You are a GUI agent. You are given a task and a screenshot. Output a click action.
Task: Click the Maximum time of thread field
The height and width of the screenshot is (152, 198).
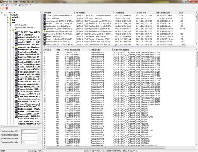click(x=29, y=138)
